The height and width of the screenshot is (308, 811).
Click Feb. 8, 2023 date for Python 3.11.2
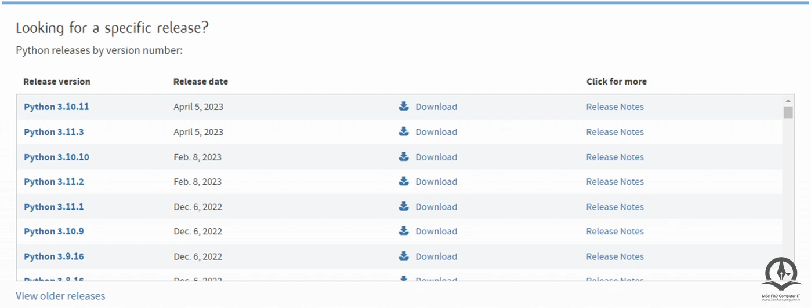pos(198,182)
